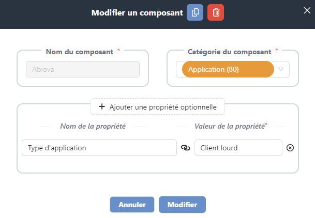Focus the Type d'application field
Screen dimensions: 315x218
pos(99,148)
